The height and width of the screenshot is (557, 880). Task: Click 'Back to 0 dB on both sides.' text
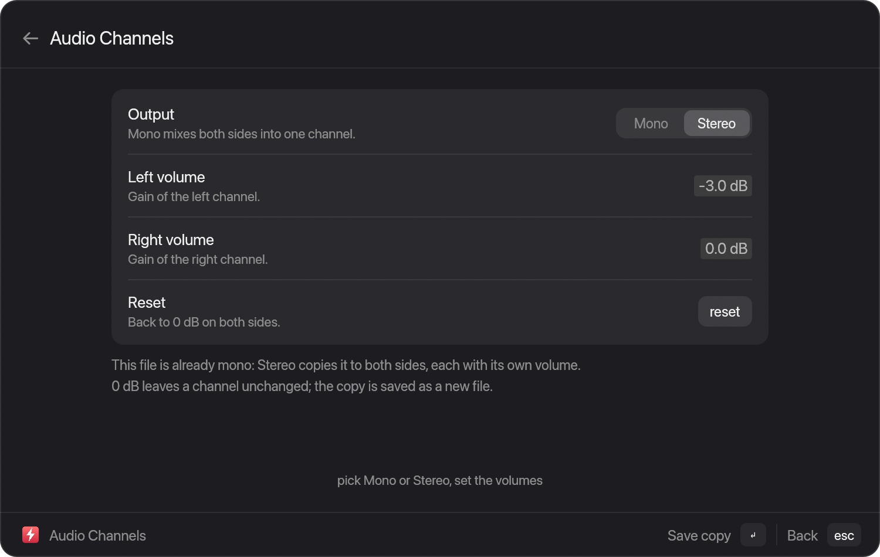[204, 322]
